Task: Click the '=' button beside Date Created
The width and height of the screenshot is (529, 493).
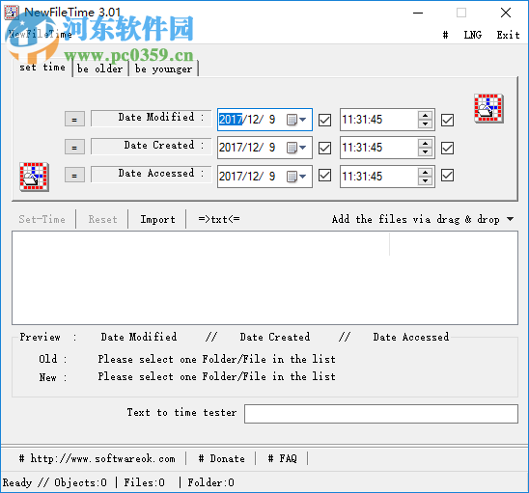Action: coord(74,147)
